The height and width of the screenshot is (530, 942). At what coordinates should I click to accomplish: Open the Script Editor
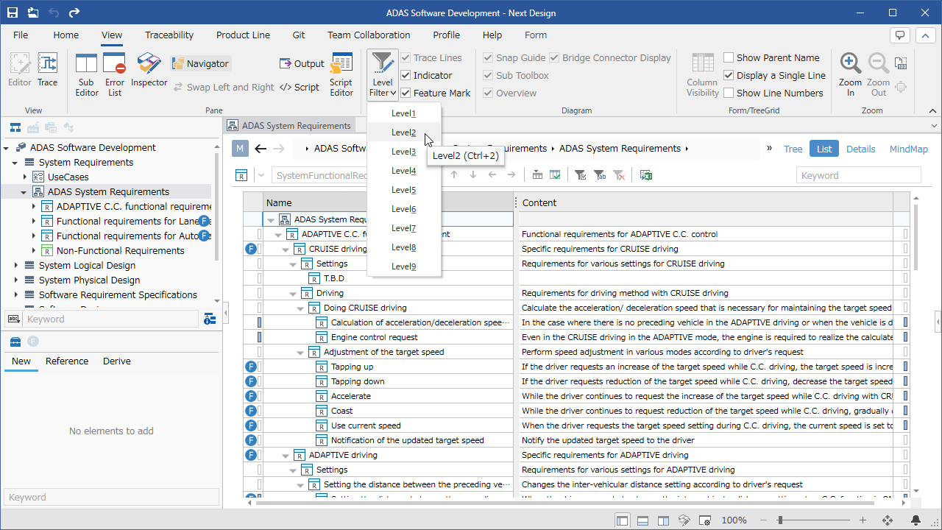(x=341, y=74)
